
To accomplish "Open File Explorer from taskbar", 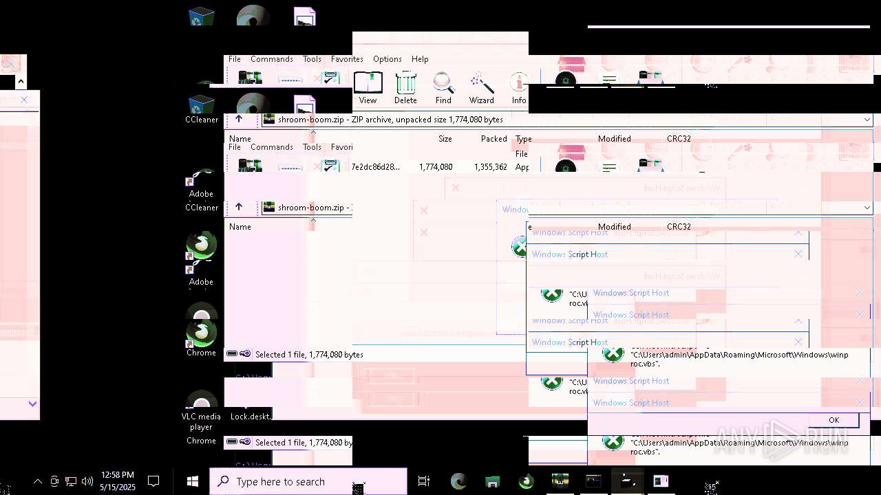I will [x=492, y=481].
